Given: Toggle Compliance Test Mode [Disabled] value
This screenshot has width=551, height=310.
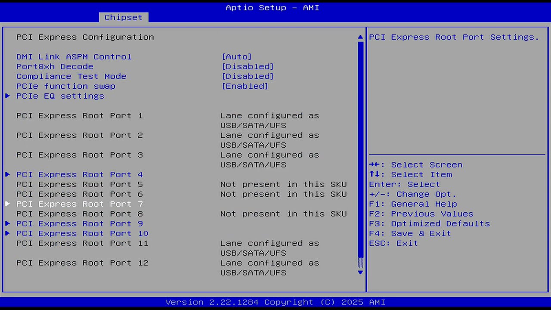Looking at the screenshot, I should pos(248,77).
